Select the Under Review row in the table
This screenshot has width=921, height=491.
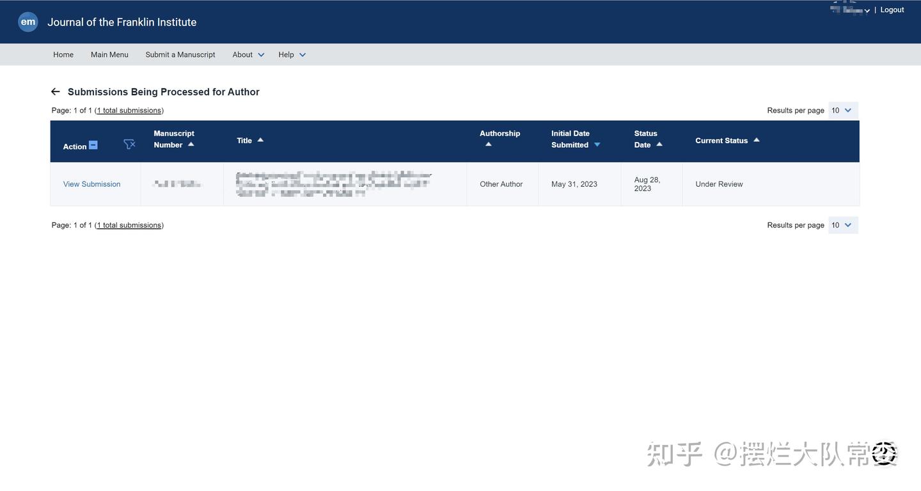(x=719, y=183)
